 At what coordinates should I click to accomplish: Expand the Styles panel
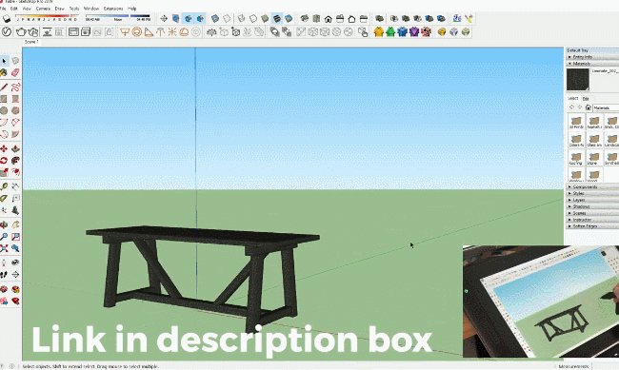tap(592, 193)
